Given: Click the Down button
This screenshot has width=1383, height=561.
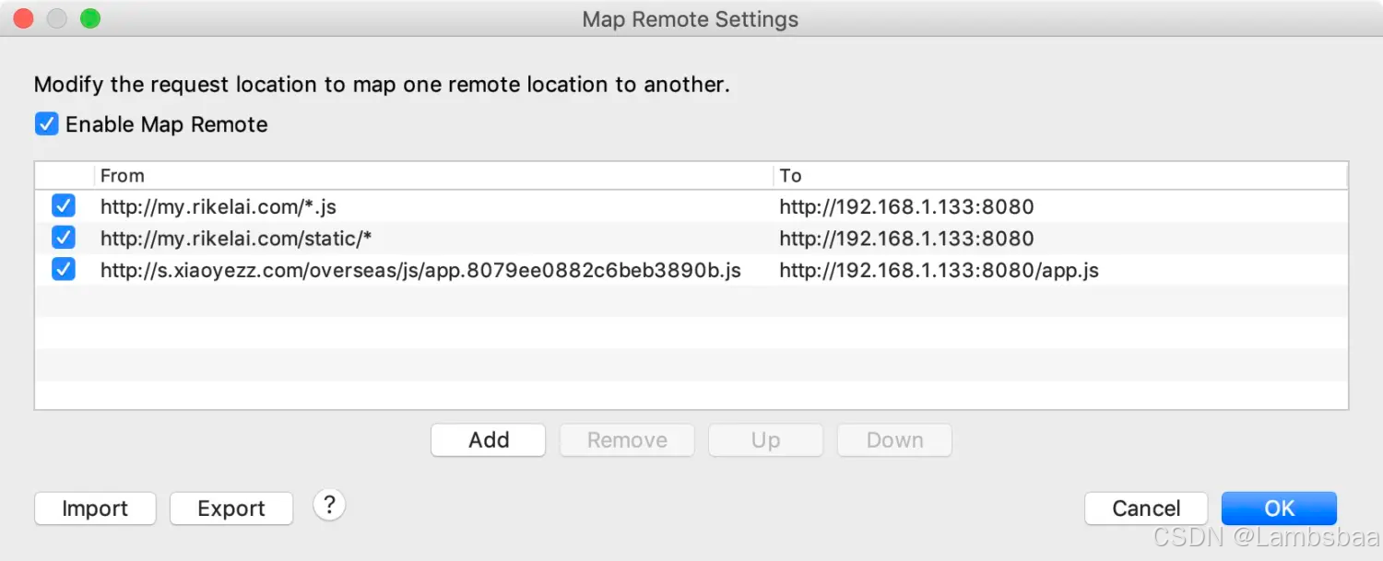Looking at the screenshot, I should [x=894, y=440].
